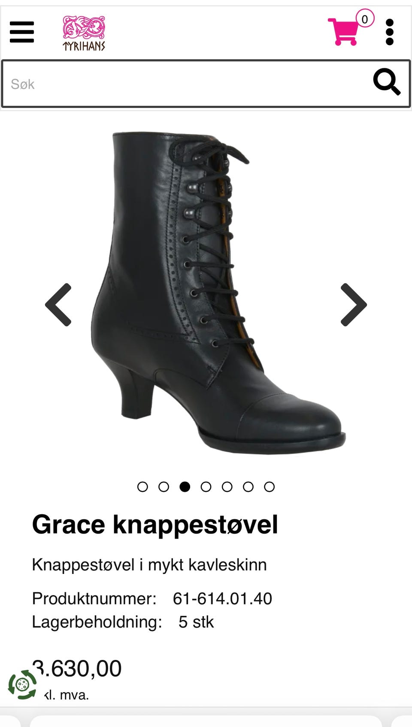Screen dimensions: 412x727
Task: Select the sixth image carousel dot
Action: 248,487
